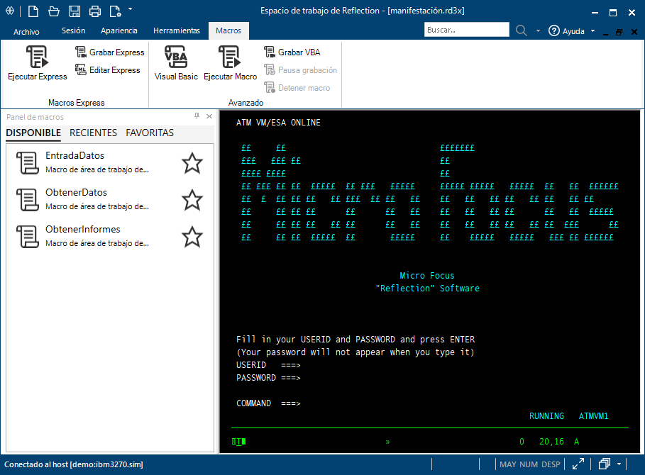Click the print icon in quick access toolbar
Image resolution: width=645 pixels, height=475 pixels.
click(x=94, y=11)
